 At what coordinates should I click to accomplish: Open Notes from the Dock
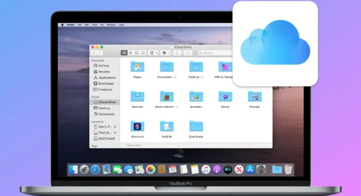coord(194,170)
